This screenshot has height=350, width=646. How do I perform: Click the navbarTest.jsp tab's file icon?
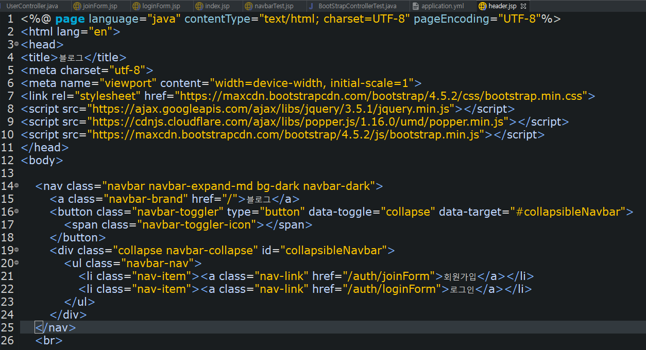pos(250,6)
